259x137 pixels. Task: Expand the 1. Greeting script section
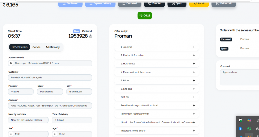tap(156, 47)
